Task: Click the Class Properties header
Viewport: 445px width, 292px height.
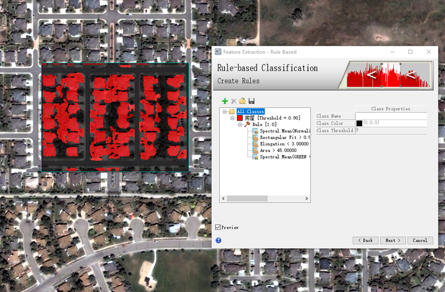Action: (x=391, y=109)
